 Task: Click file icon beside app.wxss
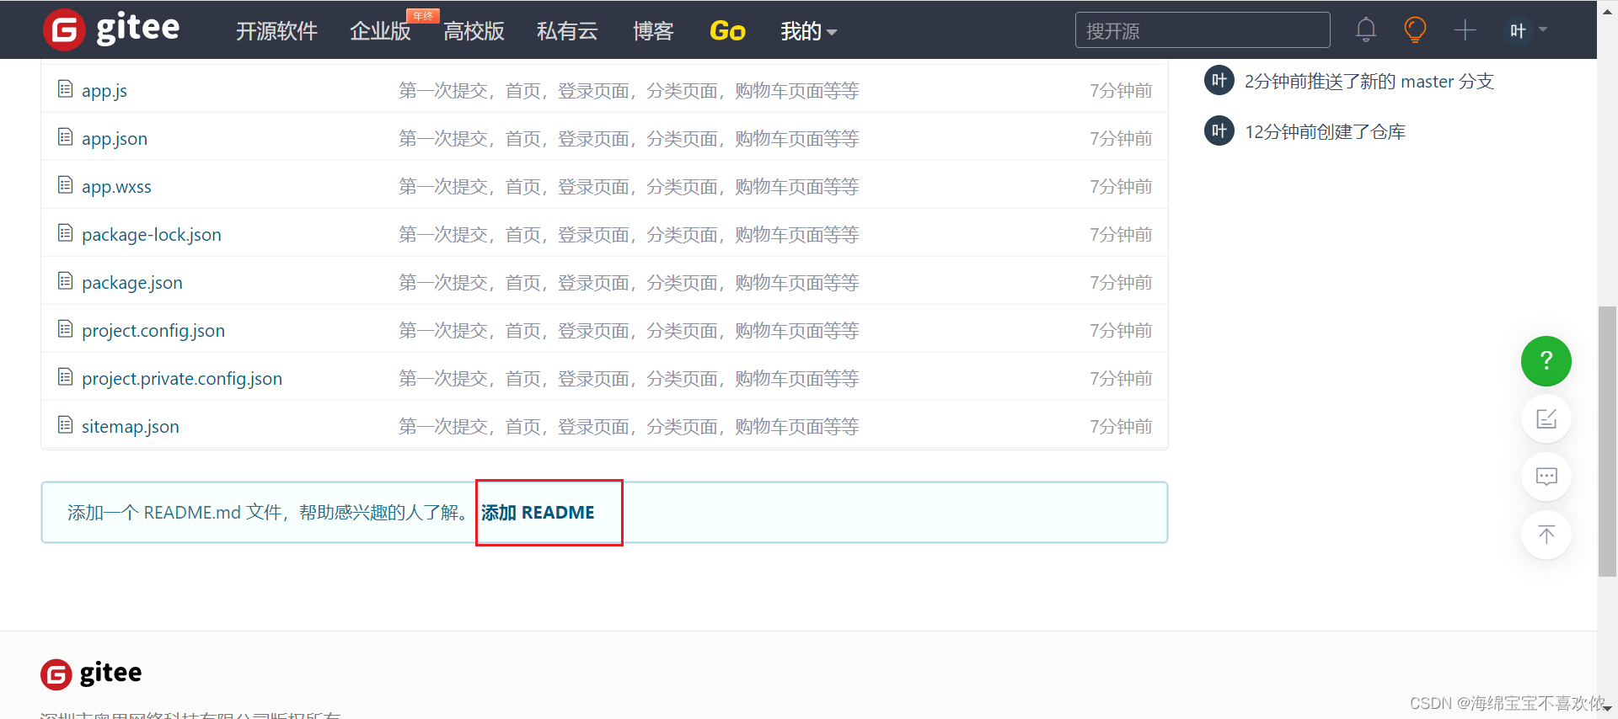(x=65, y=184)
